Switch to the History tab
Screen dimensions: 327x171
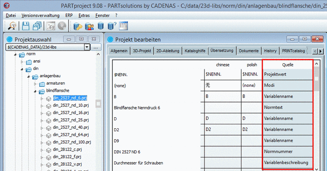tap(270, 51)
